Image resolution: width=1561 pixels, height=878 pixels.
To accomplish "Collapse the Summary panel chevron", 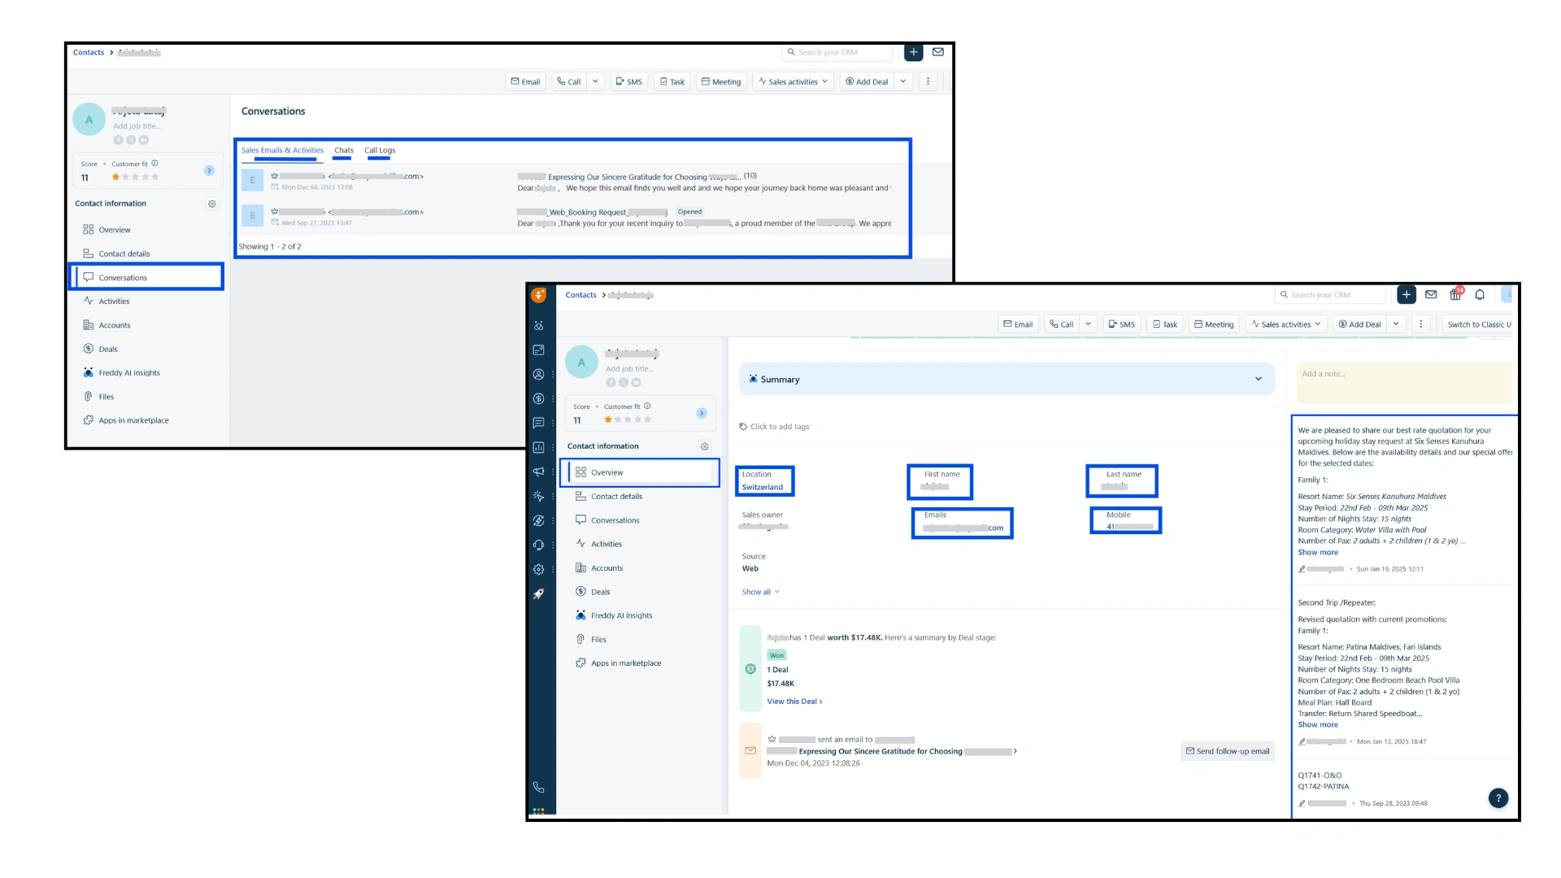I will pos(1259,379).
